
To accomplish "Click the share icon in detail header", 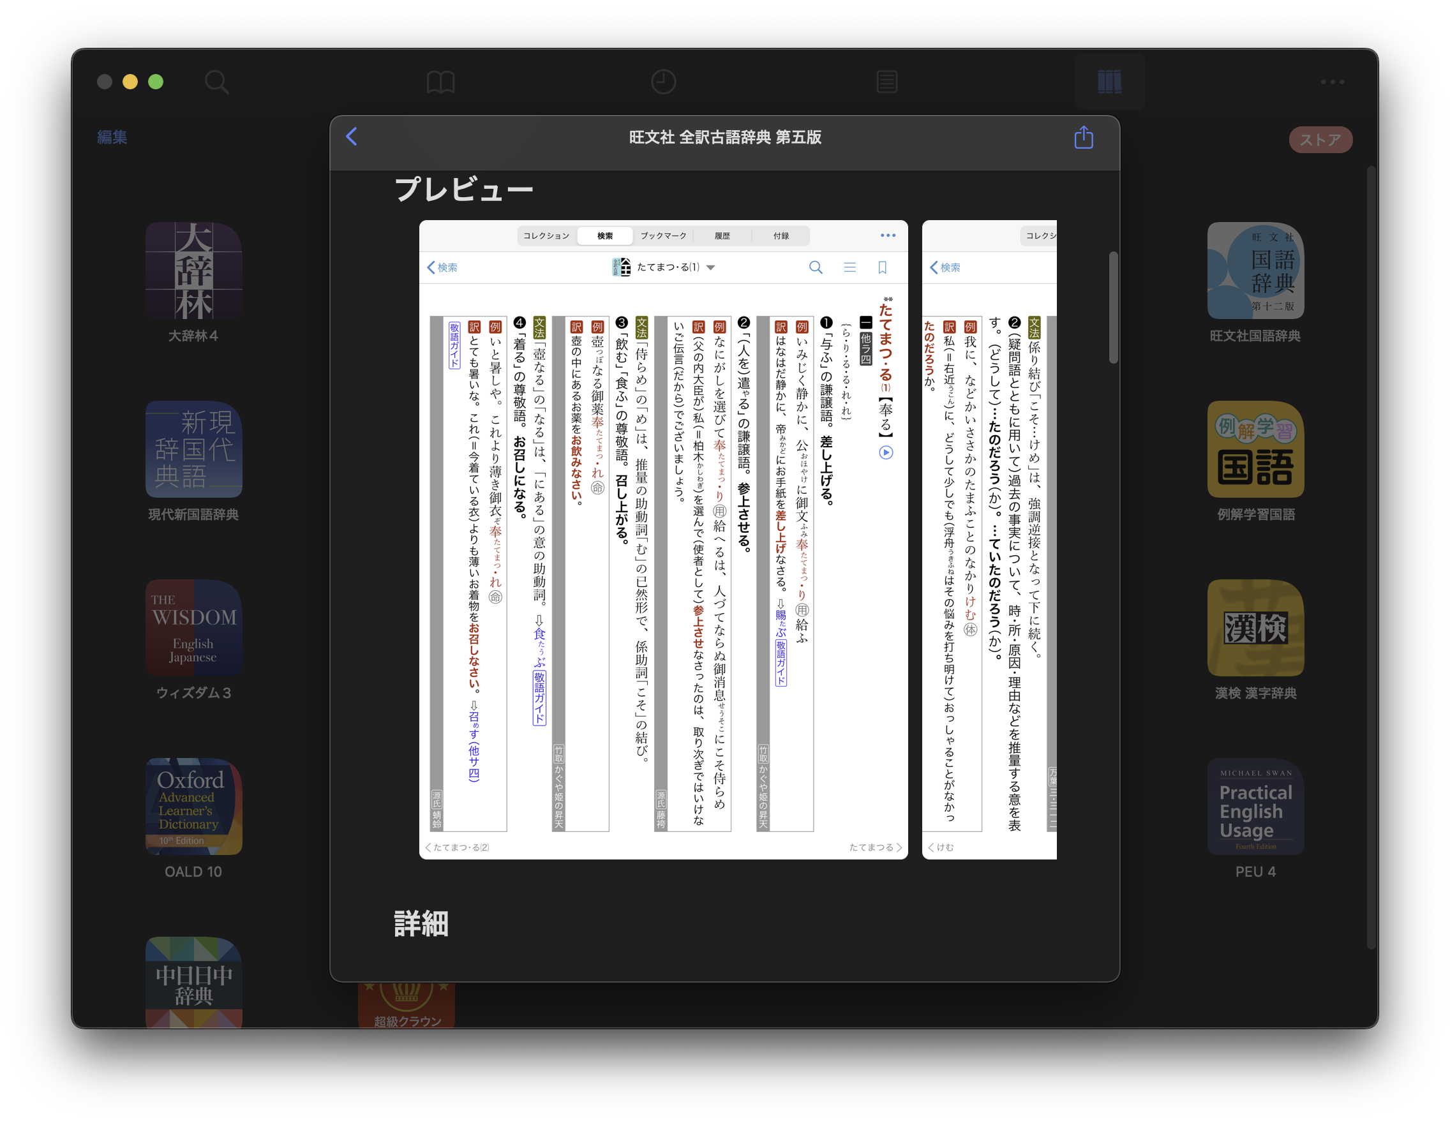I will (x=1083, y=137).
